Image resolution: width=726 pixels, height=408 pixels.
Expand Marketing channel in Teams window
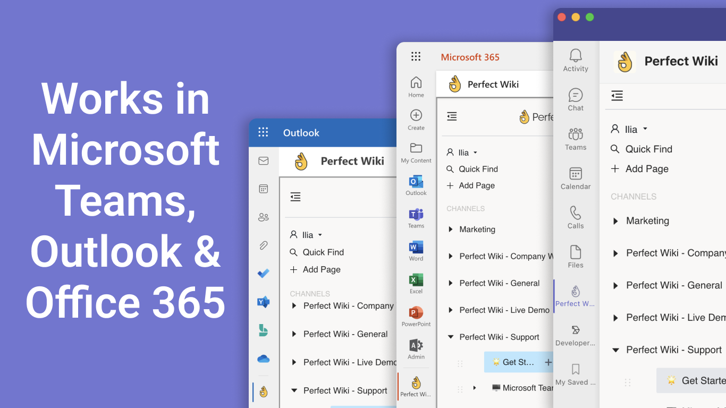615,221
